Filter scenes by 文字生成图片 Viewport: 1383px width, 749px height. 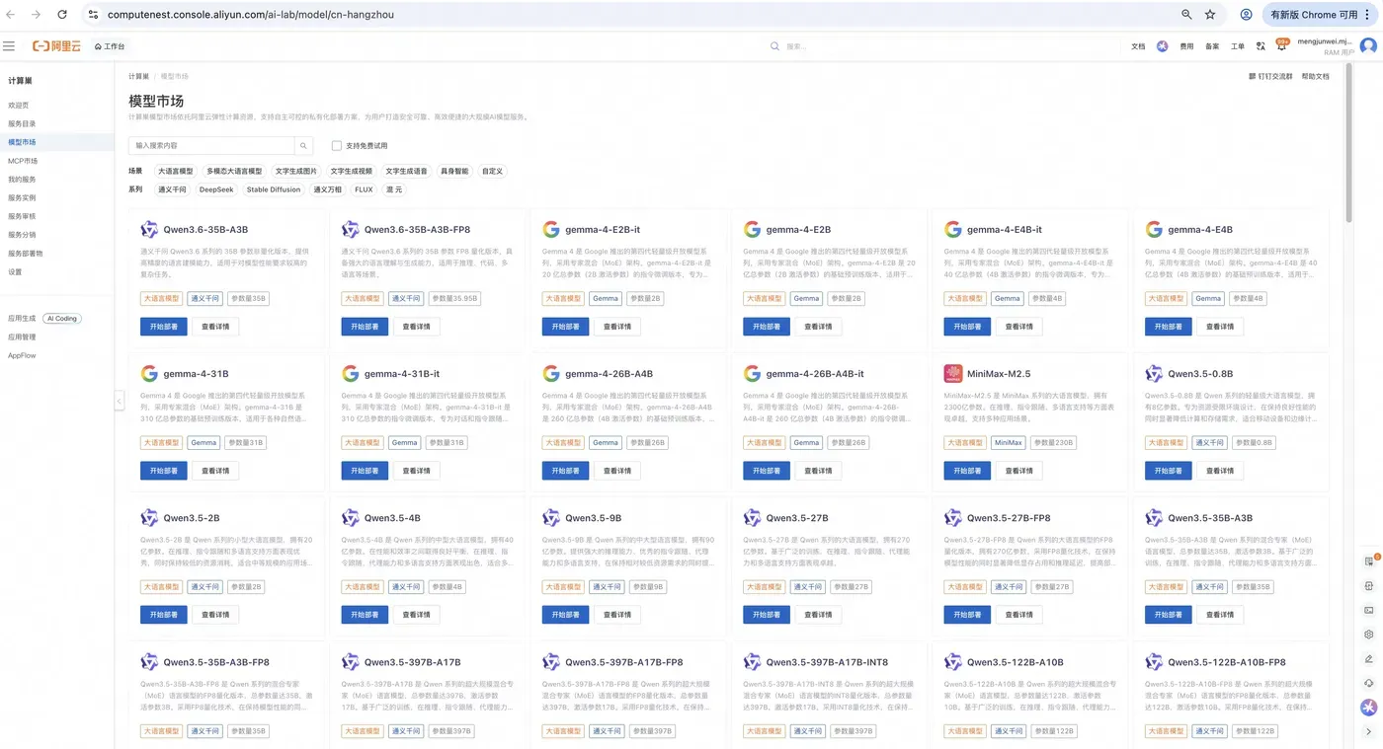[x=296, y=171]
